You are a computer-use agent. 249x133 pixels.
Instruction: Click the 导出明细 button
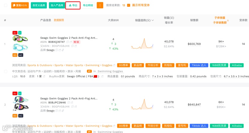point(88,5)
